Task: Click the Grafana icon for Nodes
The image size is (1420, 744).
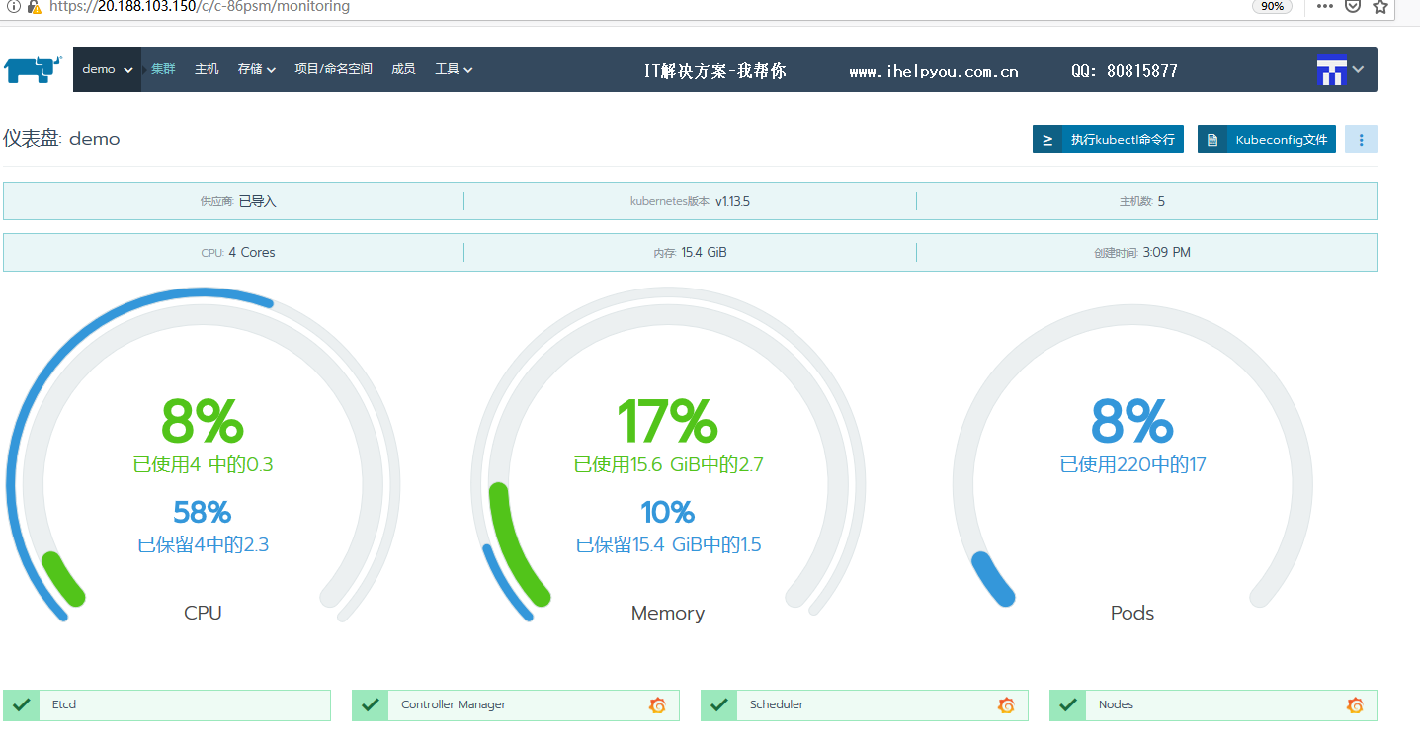Action: coord(1355,705)
